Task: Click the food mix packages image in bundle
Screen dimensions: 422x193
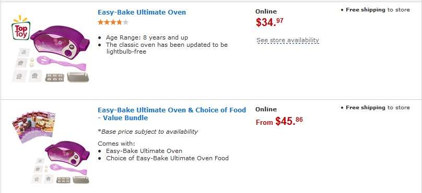Action: [x=33, y=127]
